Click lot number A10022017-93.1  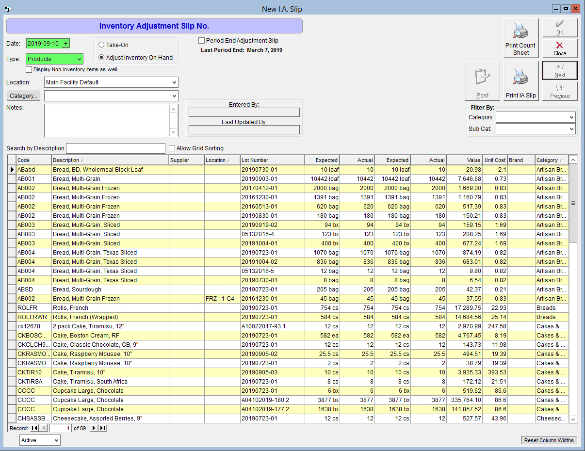(x=273, y=326)
